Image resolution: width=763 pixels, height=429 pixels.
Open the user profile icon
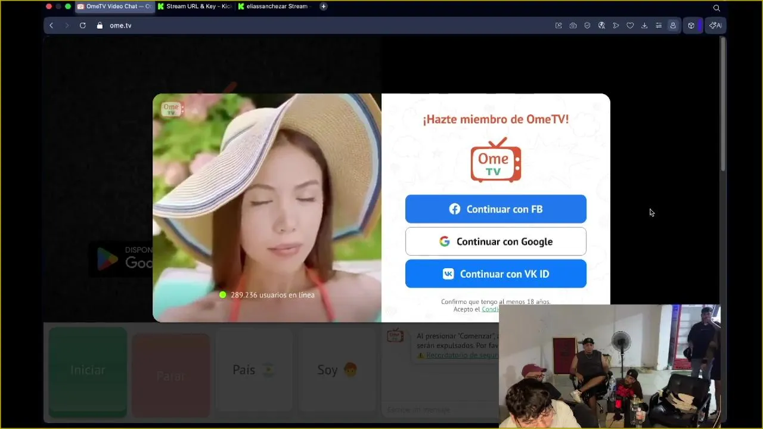(x=673, y=26)
